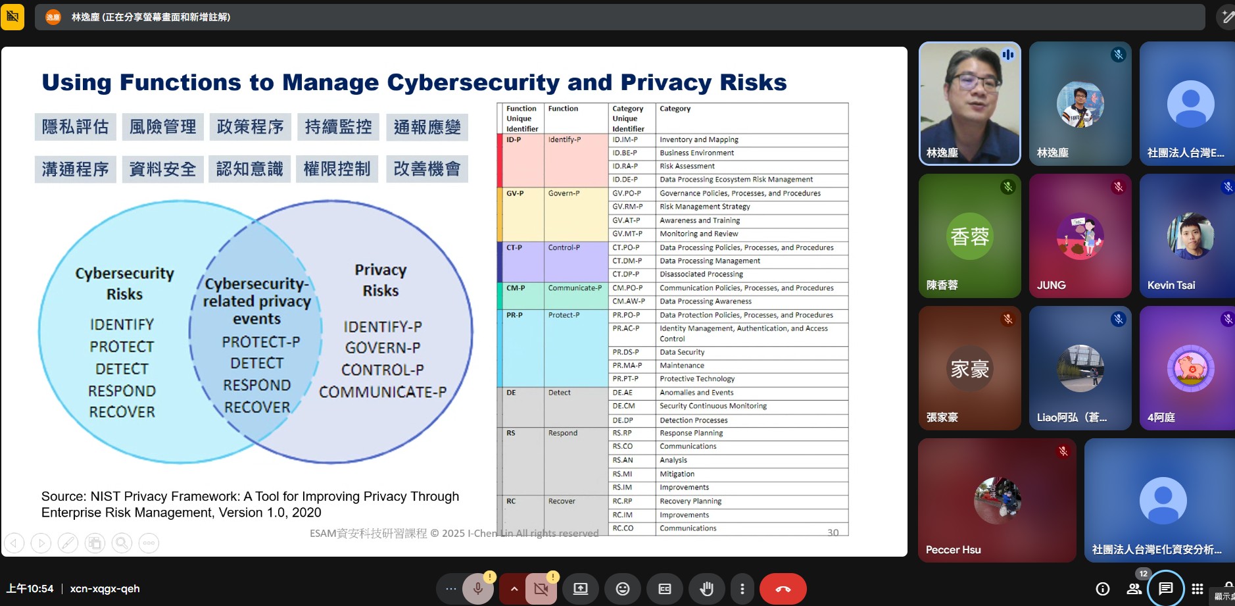This screenshot has height=606, width=1235.
Task: Send a reaction with emoji button
Action: click(622, 589)
